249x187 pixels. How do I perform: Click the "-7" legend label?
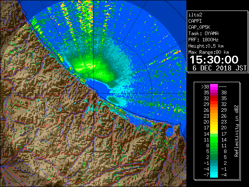(x=206, y=175)
